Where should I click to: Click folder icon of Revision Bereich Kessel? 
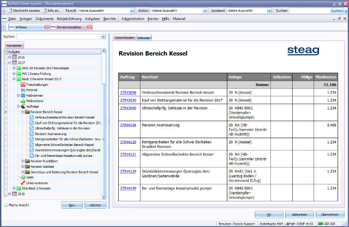(x=27, y=112)
